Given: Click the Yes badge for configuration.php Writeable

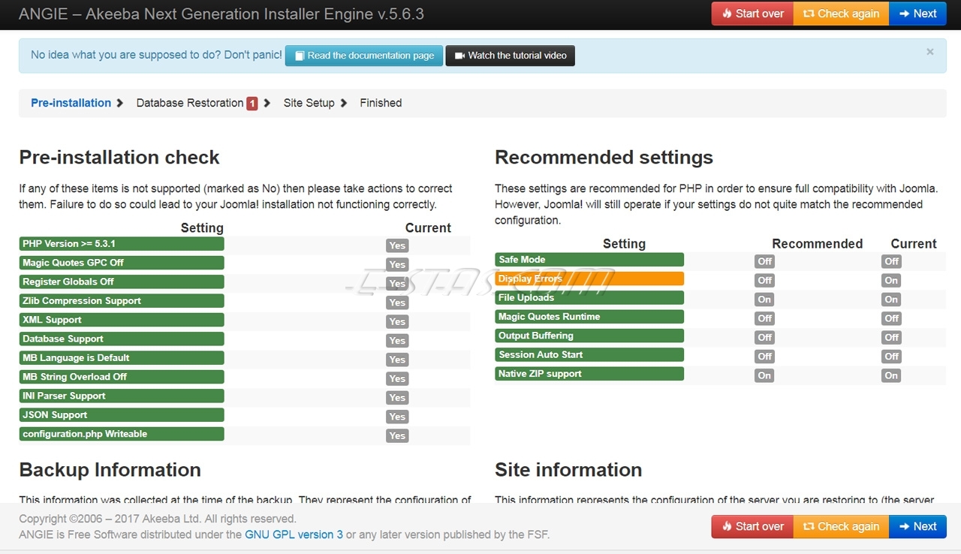Looking at the screenshot, I should [397, 435].
